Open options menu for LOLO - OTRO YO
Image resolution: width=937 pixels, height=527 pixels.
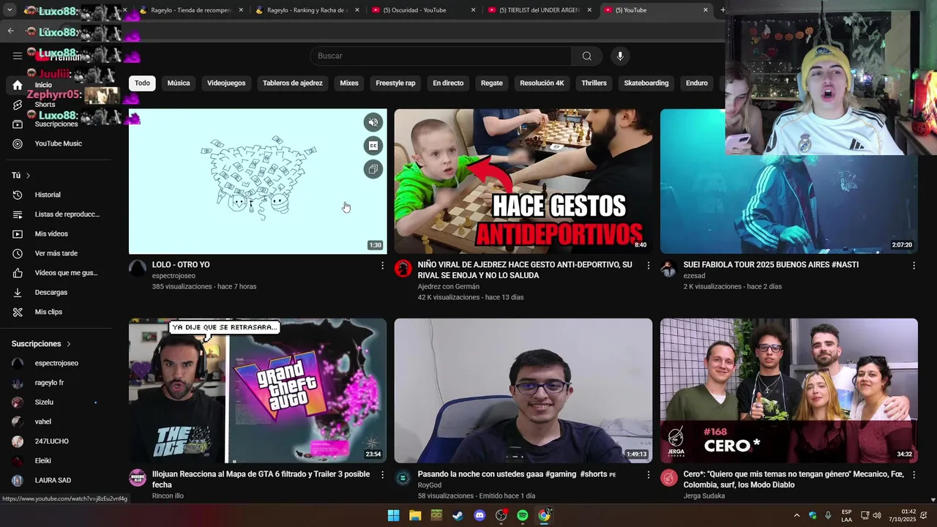382,266
